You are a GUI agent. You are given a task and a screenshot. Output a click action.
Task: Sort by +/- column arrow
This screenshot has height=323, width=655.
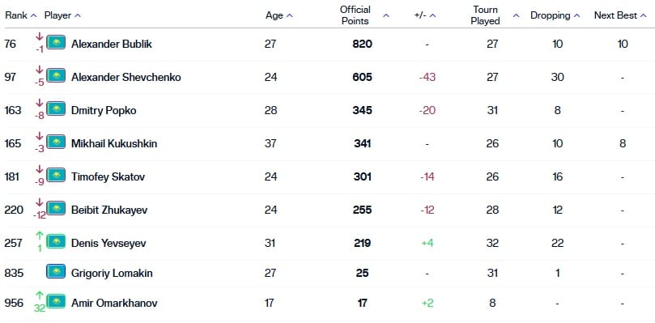coord(433,16)
